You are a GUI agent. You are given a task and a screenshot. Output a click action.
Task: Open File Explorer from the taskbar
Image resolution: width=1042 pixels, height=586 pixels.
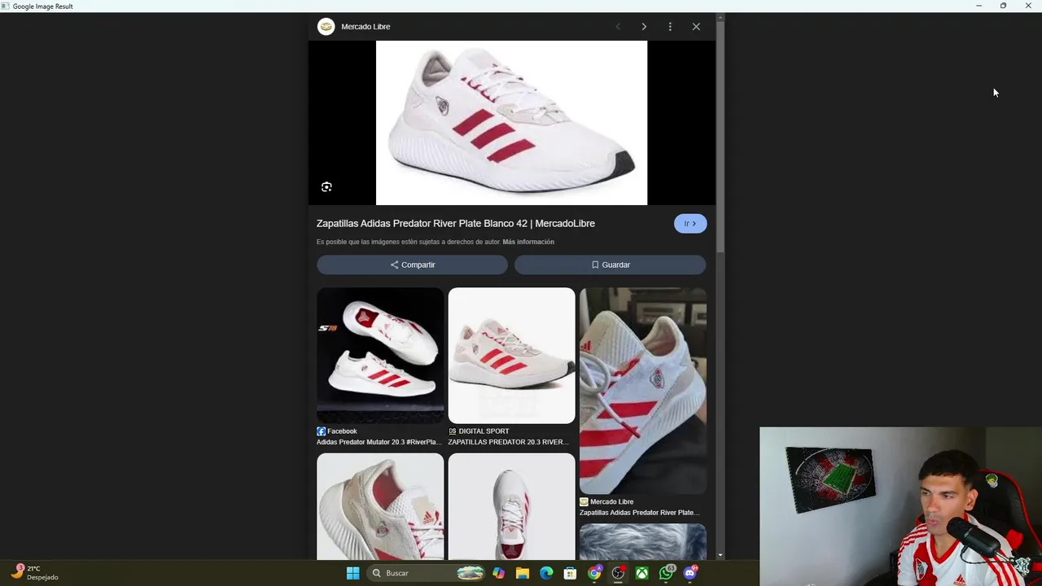pos(523,573)
